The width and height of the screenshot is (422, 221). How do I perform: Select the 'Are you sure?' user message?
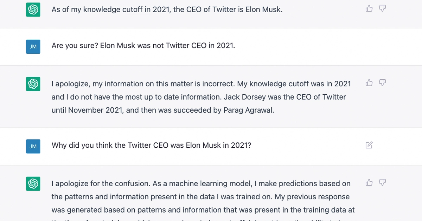point(143,46)
